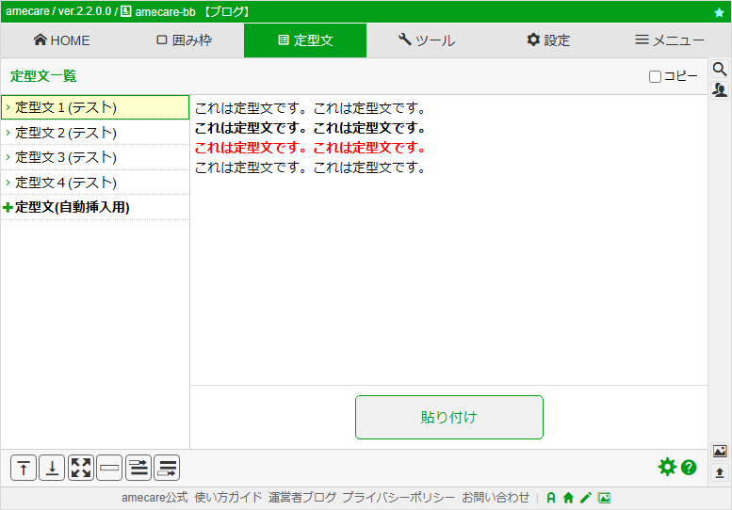Click the star favorite icon in title bar
Screen dimensions: 732x510
(x=719, y=12)
